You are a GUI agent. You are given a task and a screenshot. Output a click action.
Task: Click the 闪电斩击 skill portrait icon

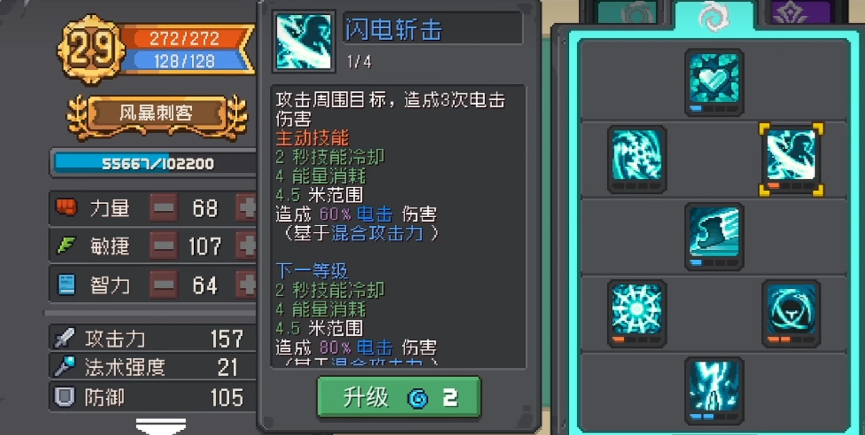coord(304,41)
